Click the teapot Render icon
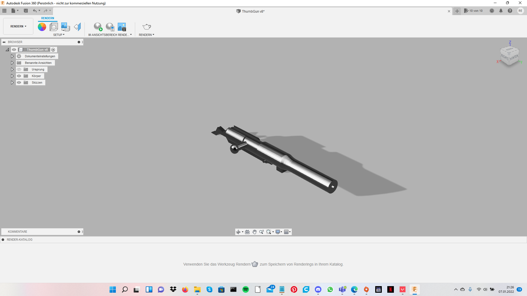This screenshot has height=296, width=527. [147, 27]
